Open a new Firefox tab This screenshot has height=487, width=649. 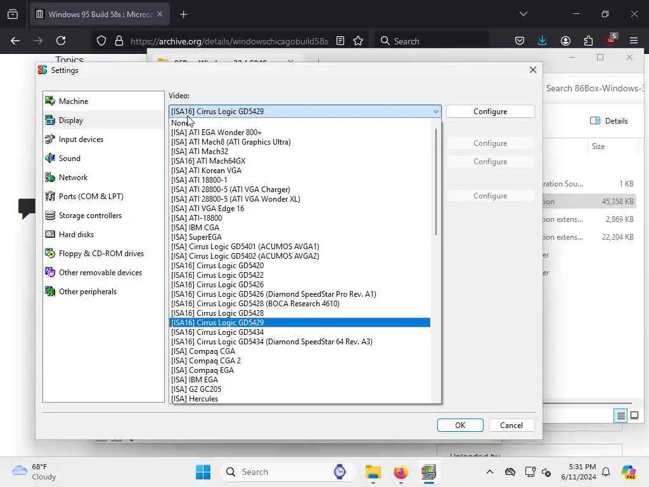coord(183,15)
